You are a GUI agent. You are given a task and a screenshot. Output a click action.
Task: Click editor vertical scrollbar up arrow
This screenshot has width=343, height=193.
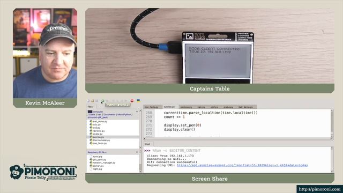(x=332, y=111)
